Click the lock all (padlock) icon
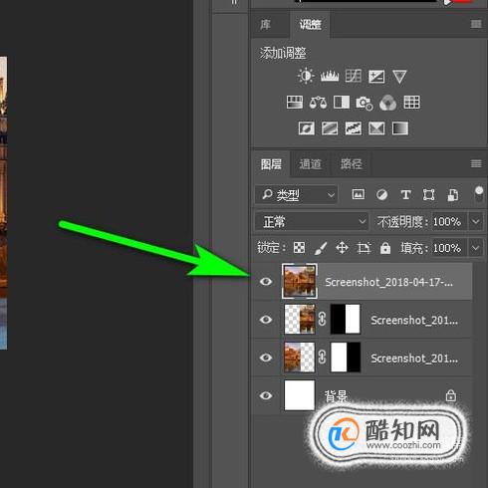This screenshot has width=488, height=488. tap(385, 248)
